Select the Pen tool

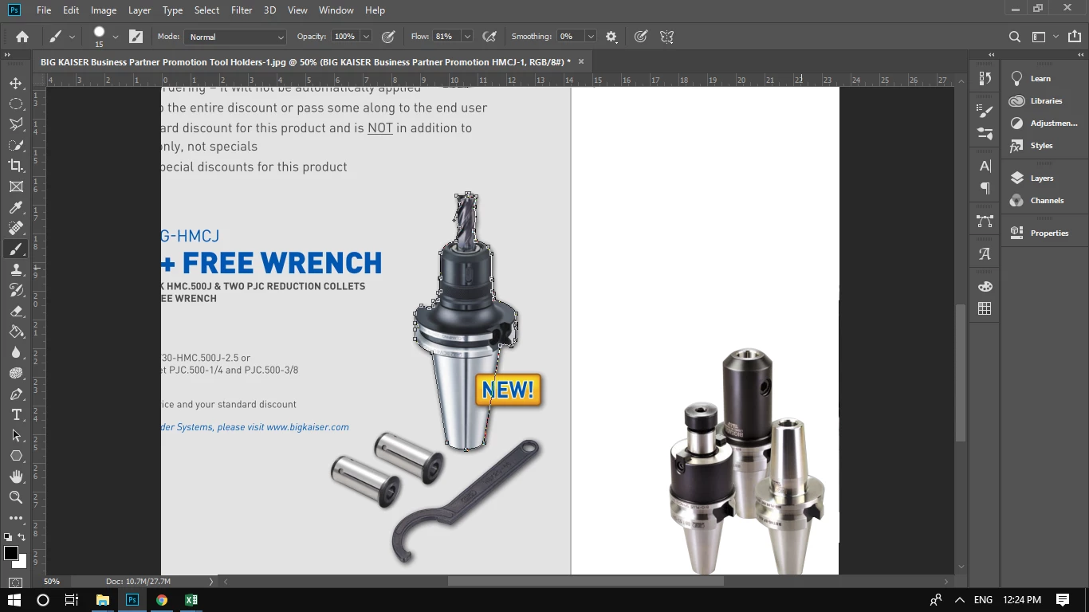(x=16, y=394)
